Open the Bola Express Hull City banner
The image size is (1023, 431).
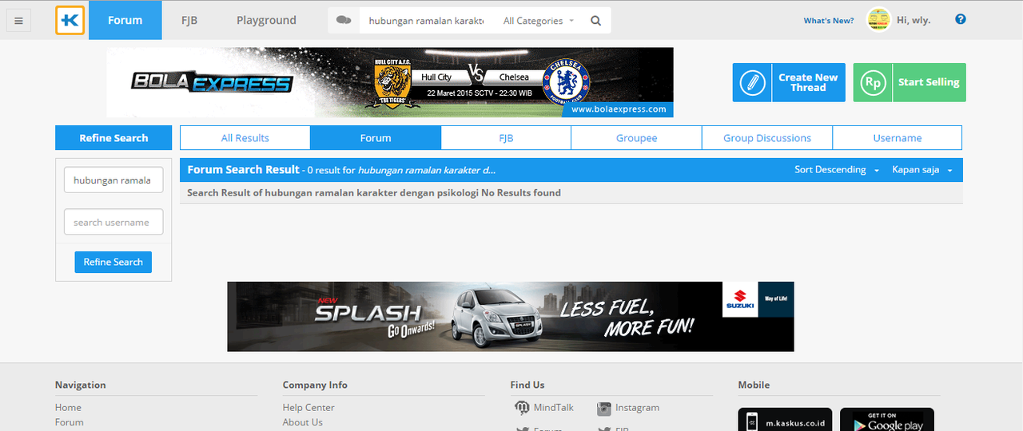click(x=390, y=82)
